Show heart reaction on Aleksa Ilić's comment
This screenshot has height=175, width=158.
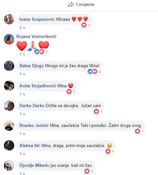coord(110,151)
